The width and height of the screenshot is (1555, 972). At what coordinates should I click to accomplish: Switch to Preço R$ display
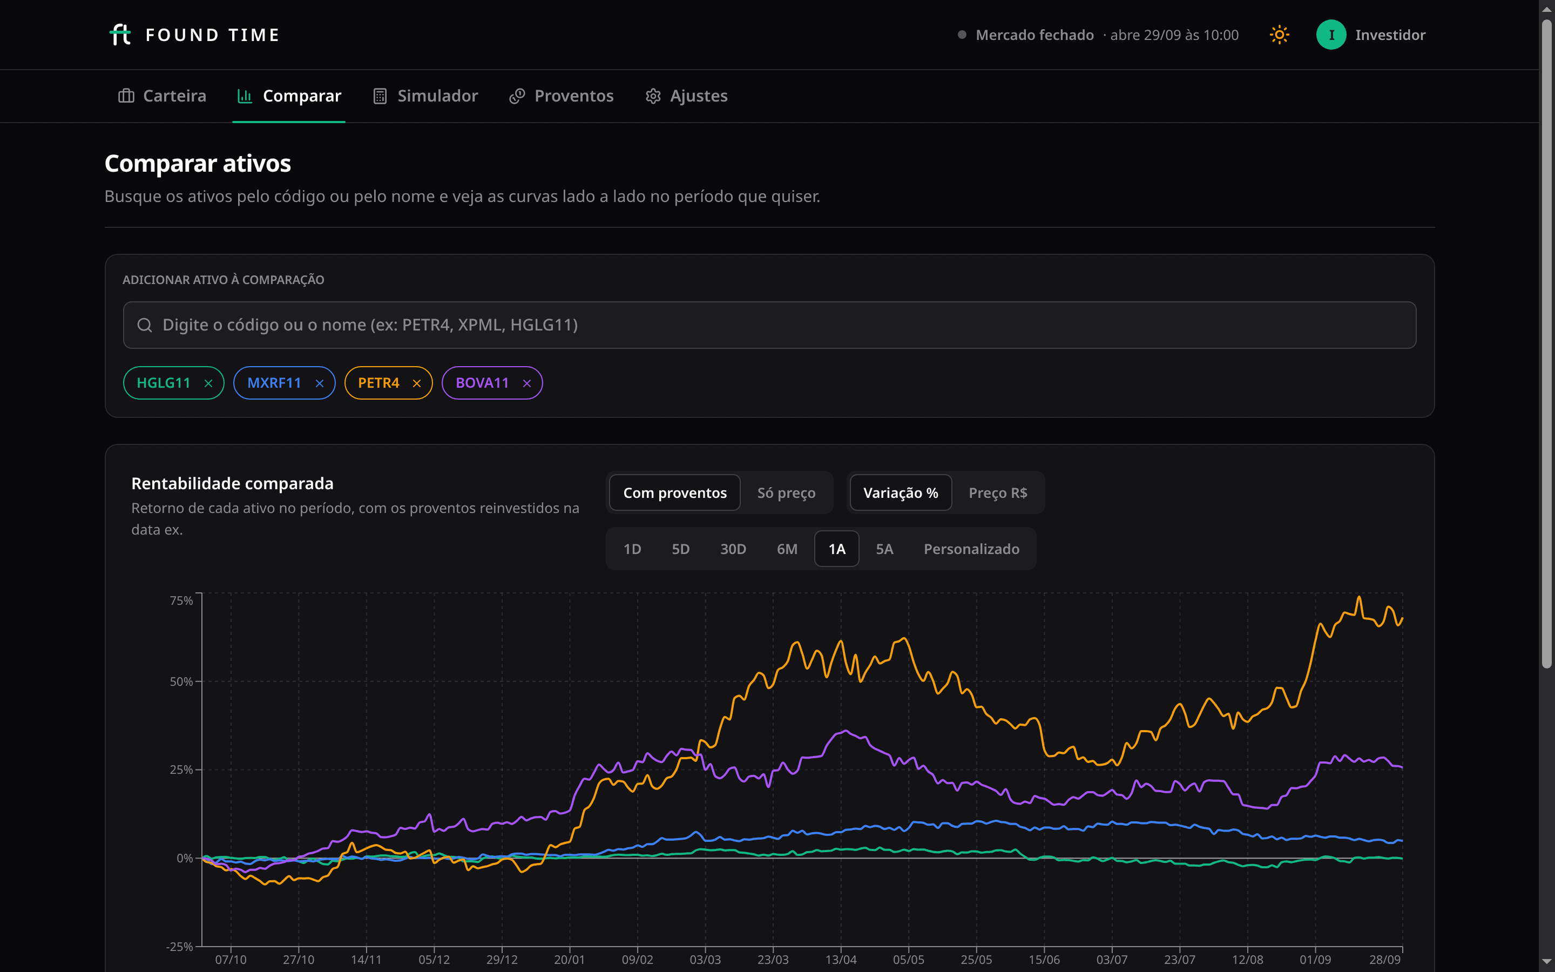click(x=998, y=492)
